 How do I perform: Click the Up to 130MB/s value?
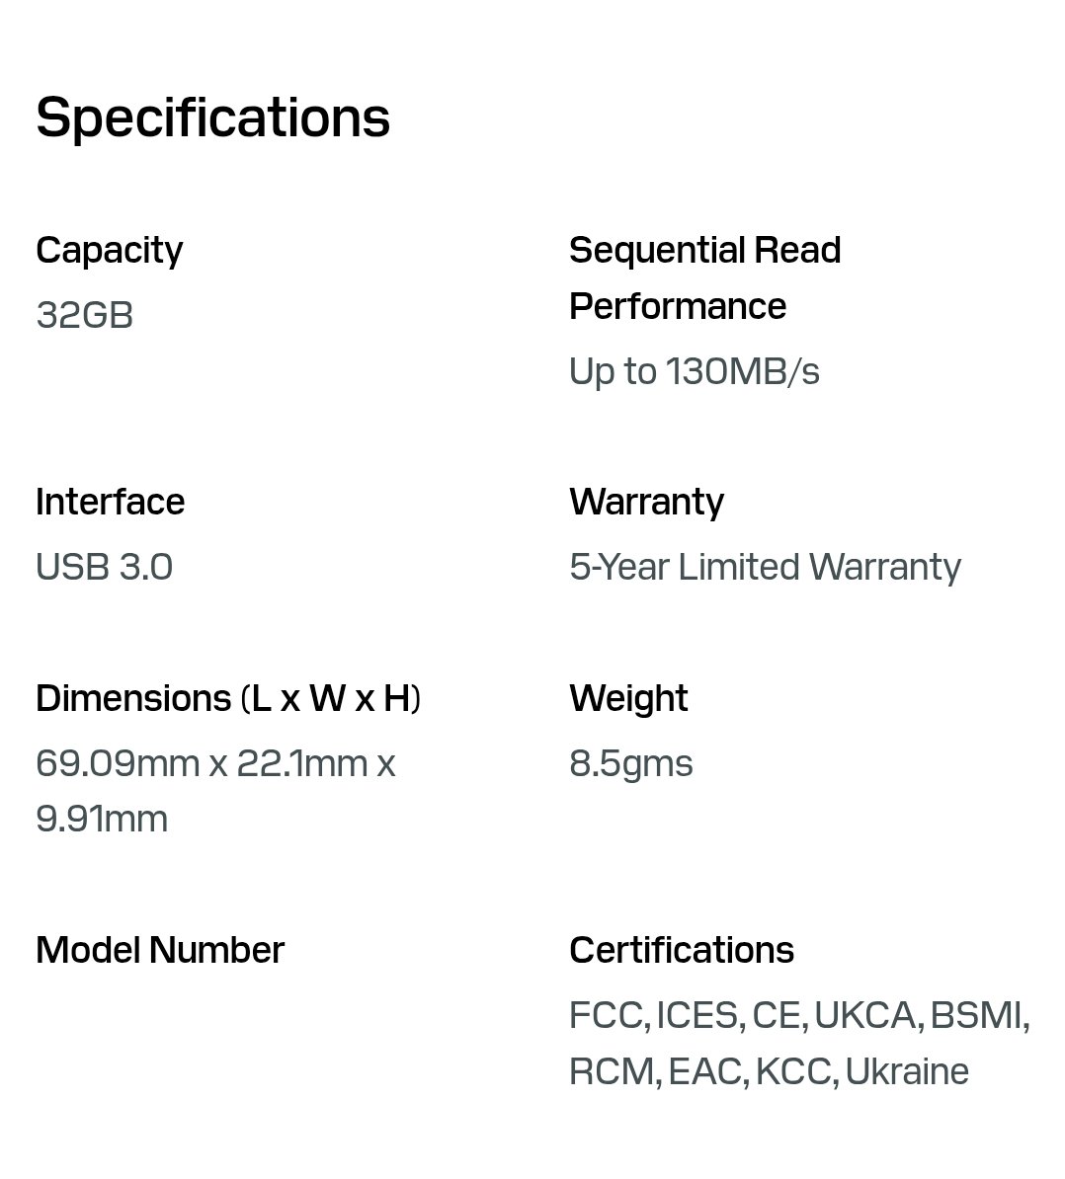click(x=694, y=371)
